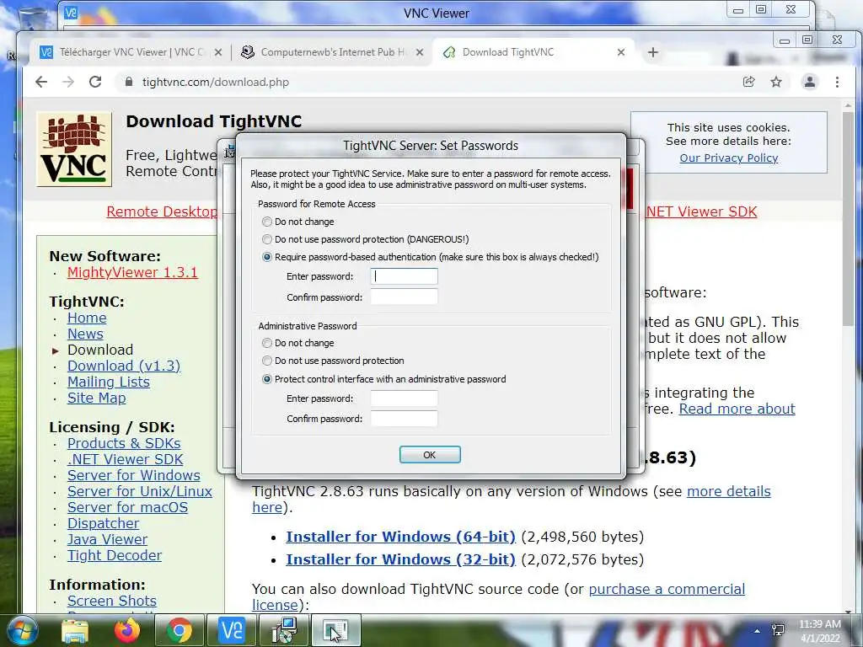Go back in Chrome browser

41,82
